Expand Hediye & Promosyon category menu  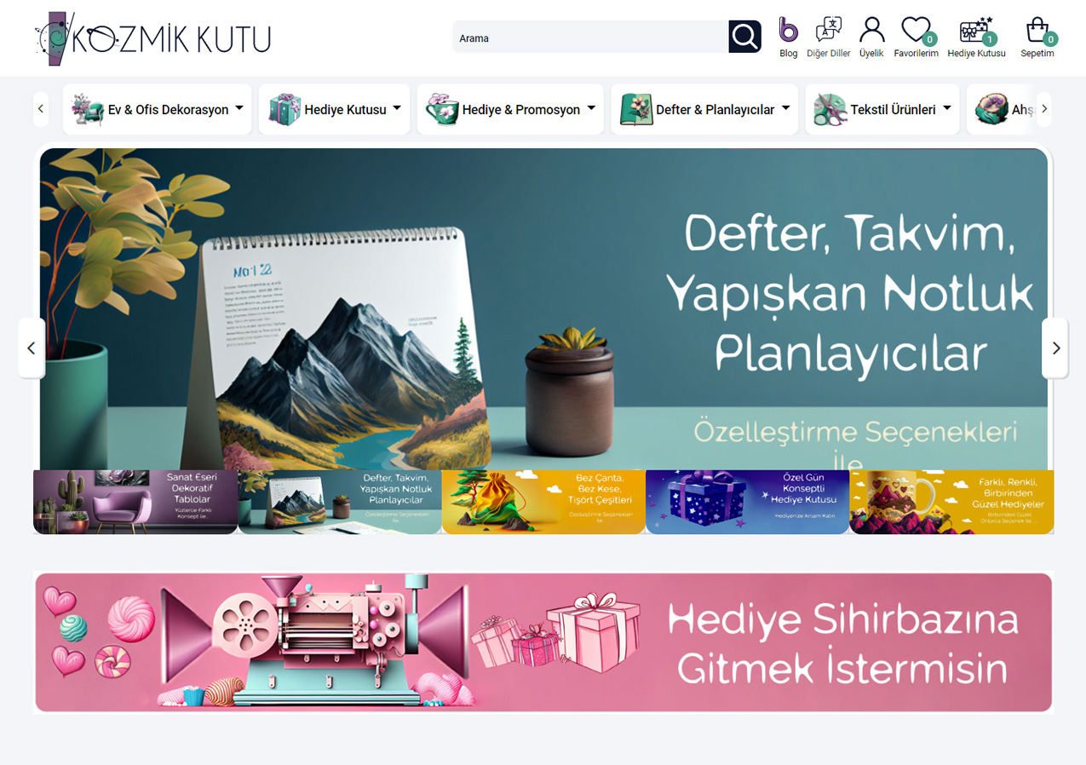point(510,109)
